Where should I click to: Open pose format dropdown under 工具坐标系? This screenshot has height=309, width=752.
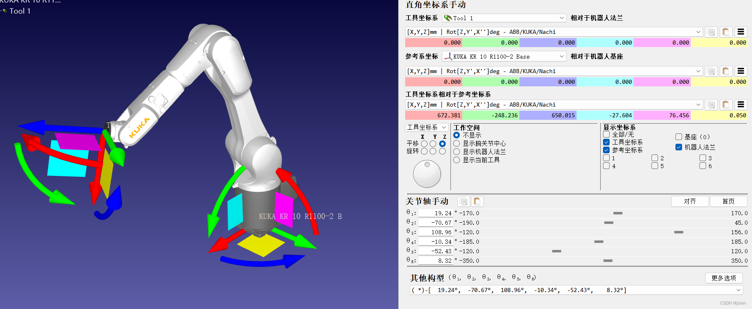[554, 32]
